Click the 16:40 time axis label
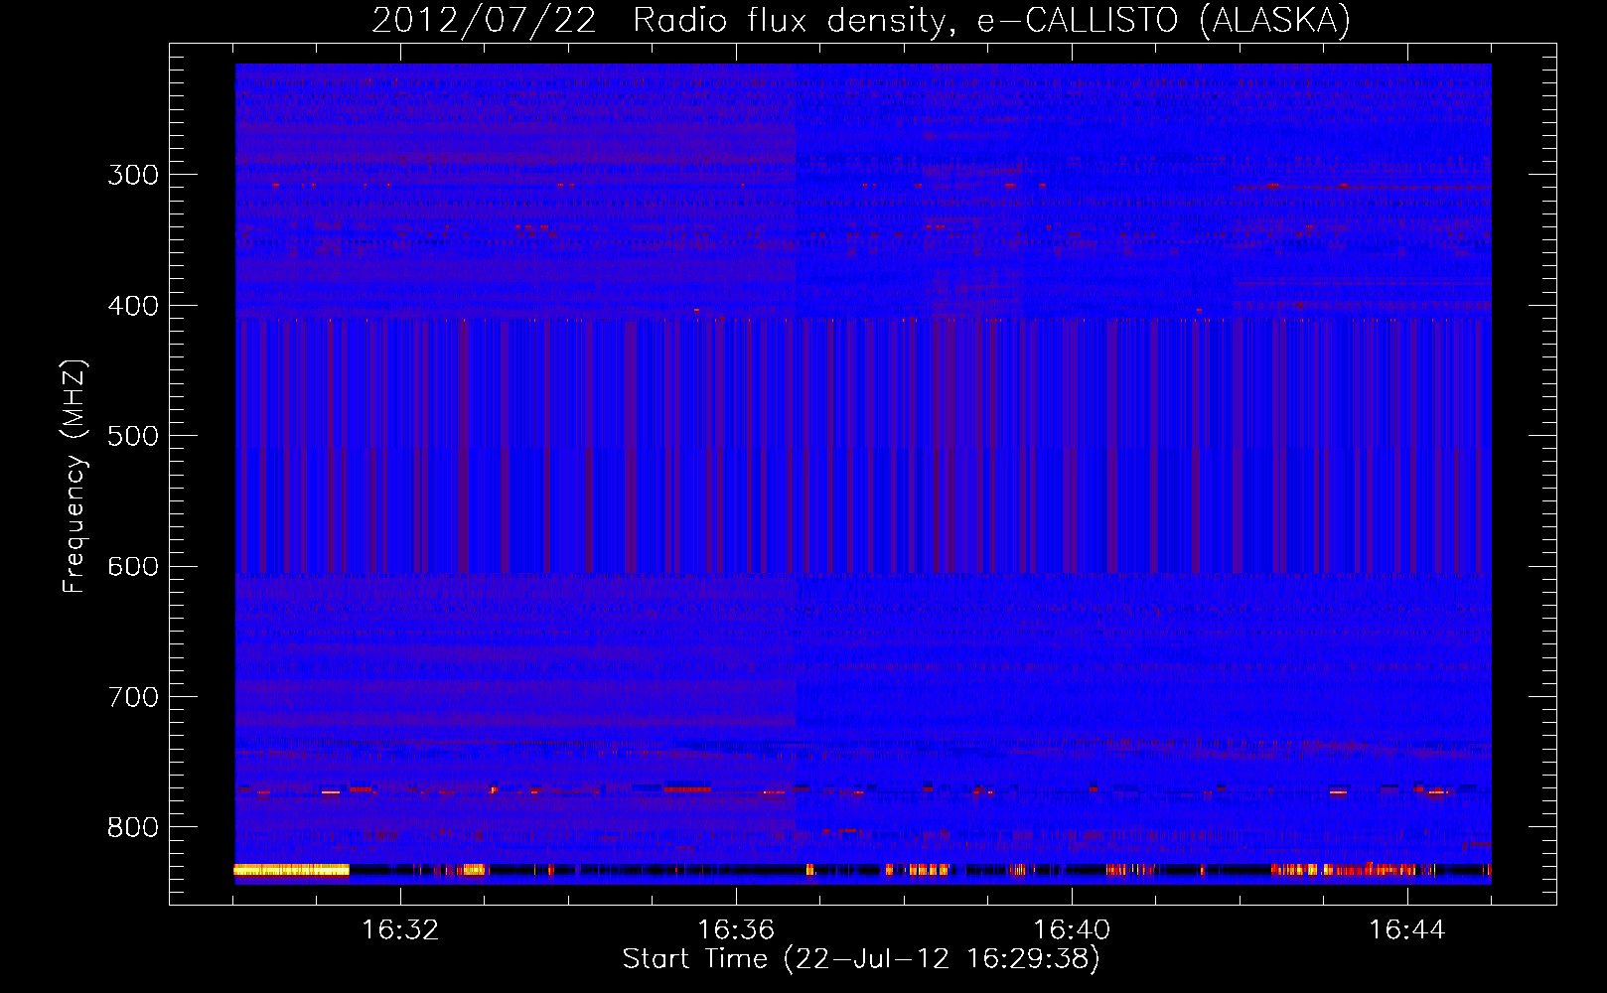1607x993 pixels. tap(1072, 930)
